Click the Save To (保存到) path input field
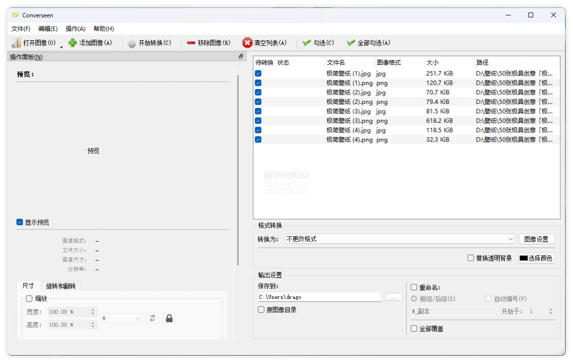The height and width of the screenshot is (363, 573). pyautogui.click(x=319, y=297)
